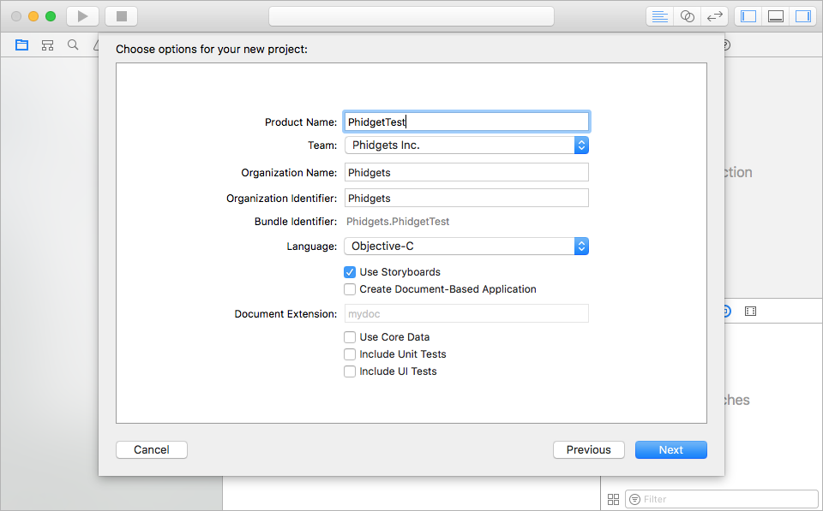Screen dimensions: 823x511
Task: Toggle the left Navigator panel
Action: coord(748,16)
